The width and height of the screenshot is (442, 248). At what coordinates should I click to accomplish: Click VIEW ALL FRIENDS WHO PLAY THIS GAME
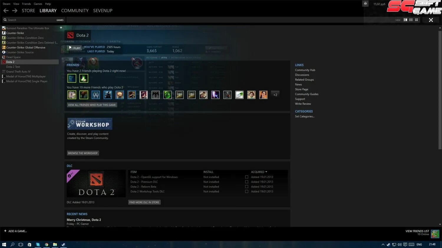[x=92, y=105]
